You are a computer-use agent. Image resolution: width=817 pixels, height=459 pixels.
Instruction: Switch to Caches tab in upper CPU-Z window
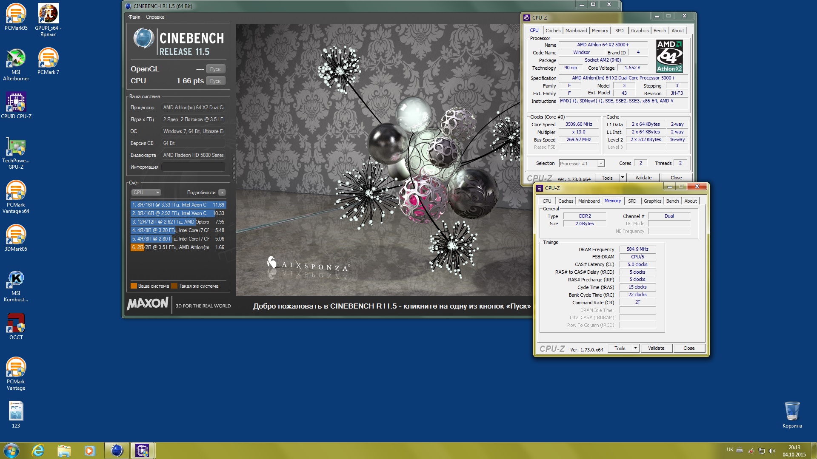553,31
